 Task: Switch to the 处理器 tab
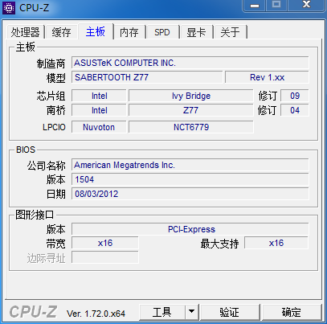click(x=25, y=32)
